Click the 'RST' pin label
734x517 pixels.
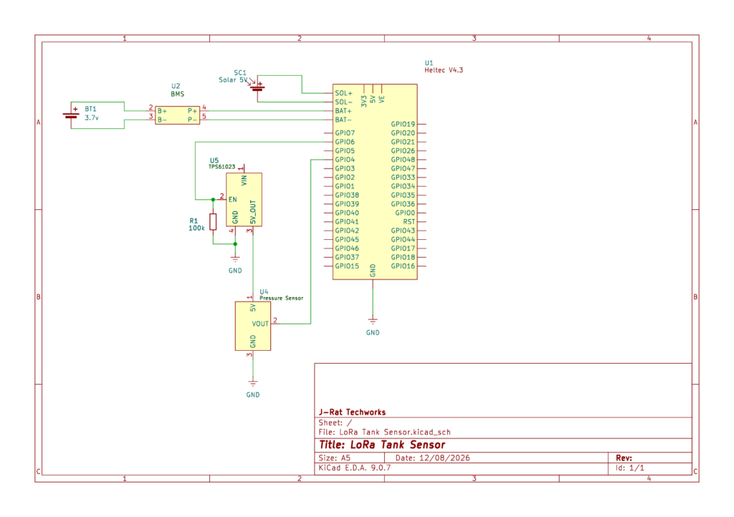point(409,222)
